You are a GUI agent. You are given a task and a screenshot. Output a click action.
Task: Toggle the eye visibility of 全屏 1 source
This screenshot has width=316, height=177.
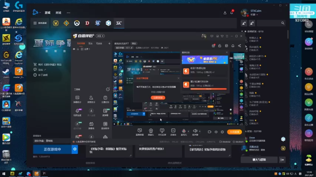tap(74, 49)
